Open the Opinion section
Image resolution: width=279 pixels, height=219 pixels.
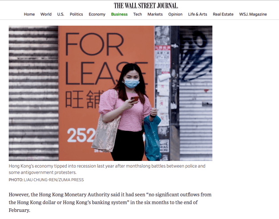[175, 14]
